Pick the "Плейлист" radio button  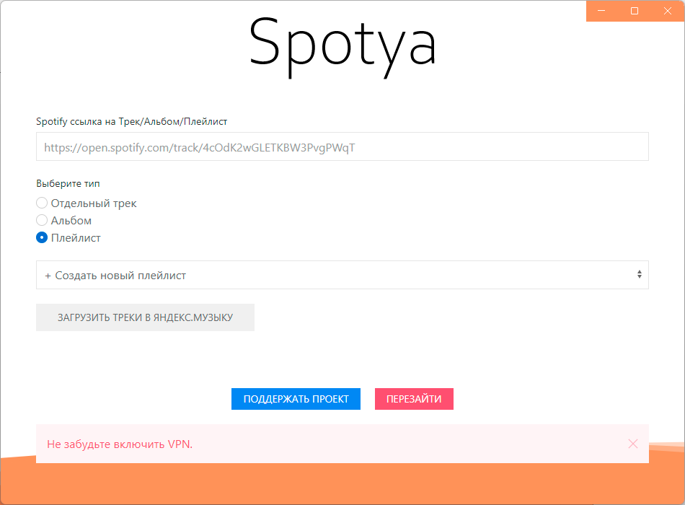click(x=42, y=238)
